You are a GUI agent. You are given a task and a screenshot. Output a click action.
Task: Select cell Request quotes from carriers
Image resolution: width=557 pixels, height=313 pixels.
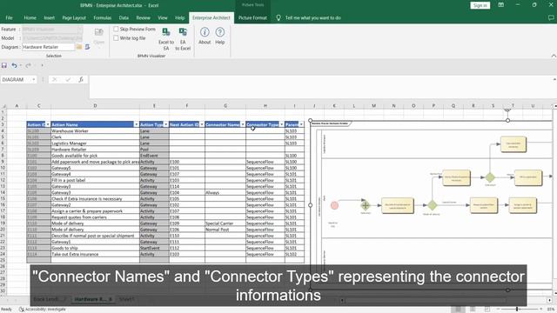point(95,217)
